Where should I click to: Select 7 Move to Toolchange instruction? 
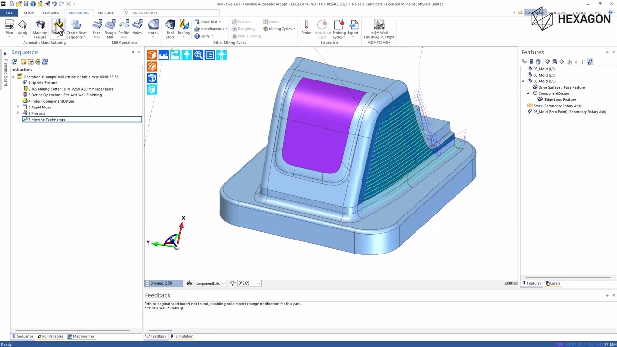[x=82, y=120]
